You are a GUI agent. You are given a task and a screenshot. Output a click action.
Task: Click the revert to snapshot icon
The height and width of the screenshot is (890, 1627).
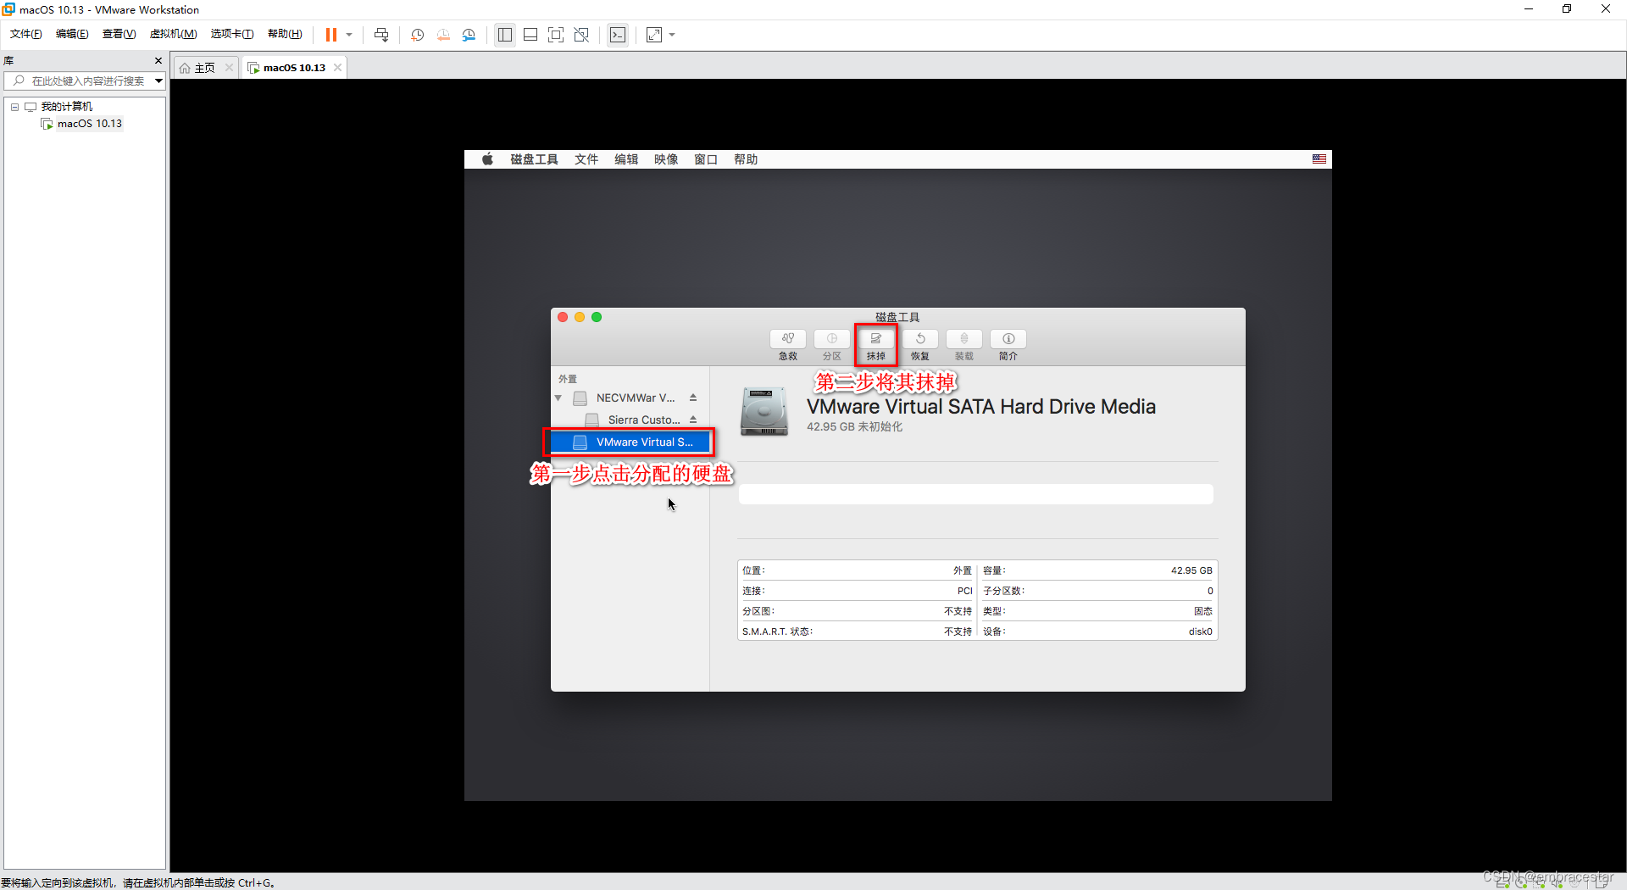[x=443, y=35]
